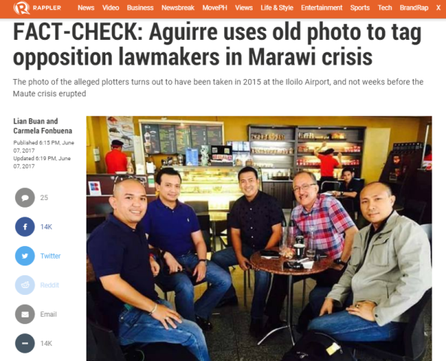Share article via Facebook icon
The height and width of the screenshot is (361, 446).
coord(25,226)
